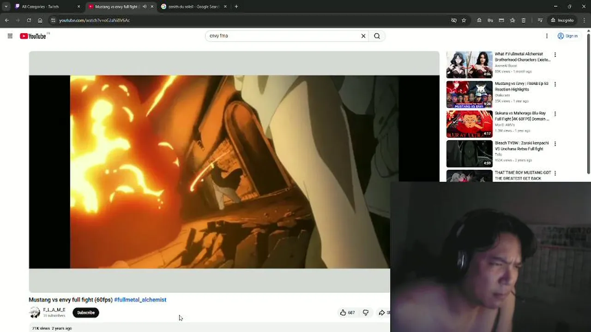Click the video player to pause
591x332 pixels.
pyautogui.click(x=234, y=172)
